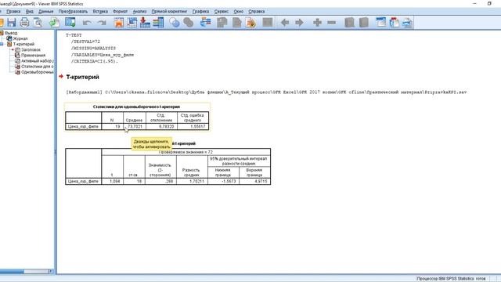The height and width of the screenshot is (282, 501).
Task: Click the Undo arrow in toolbar
Action: point(87,23)
